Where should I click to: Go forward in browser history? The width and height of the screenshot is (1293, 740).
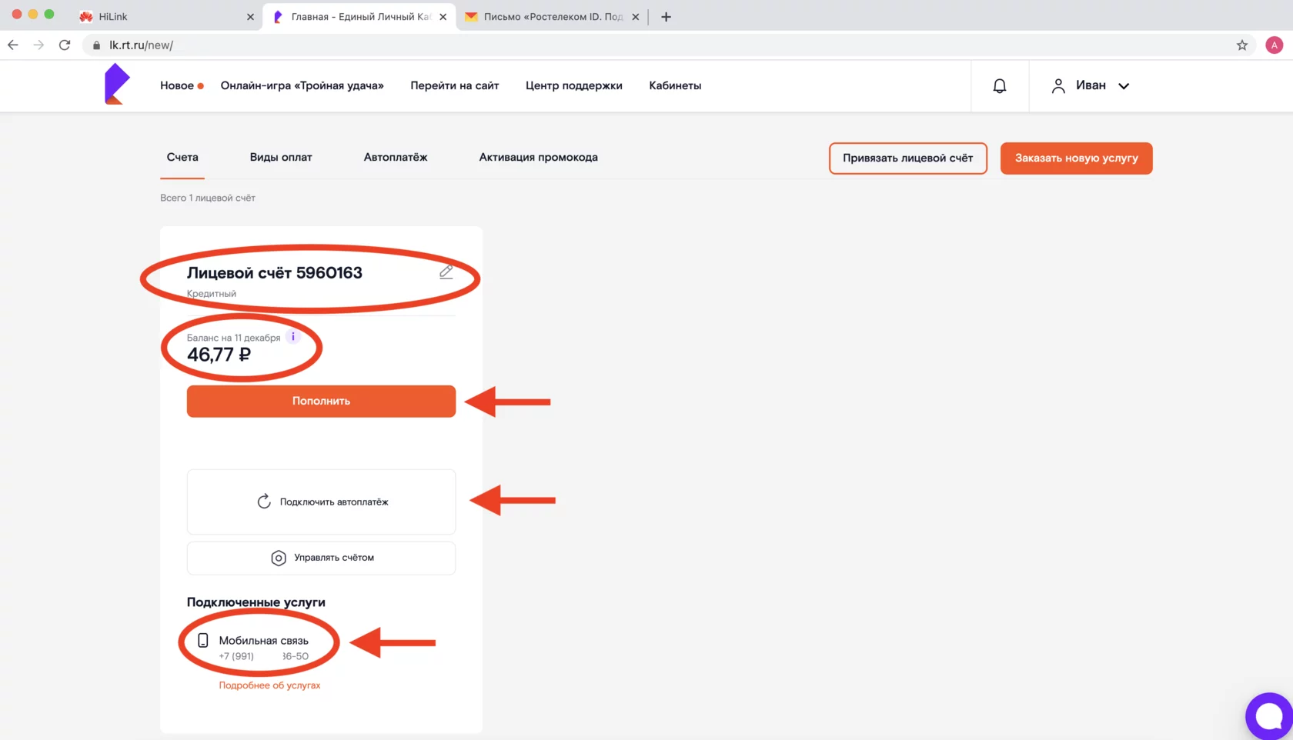coord(38,45)
